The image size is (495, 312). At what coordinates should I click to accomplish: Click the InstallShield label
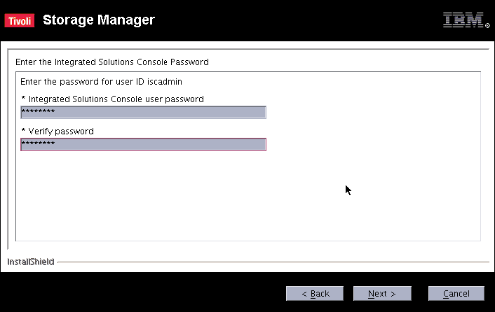(31, 262)
